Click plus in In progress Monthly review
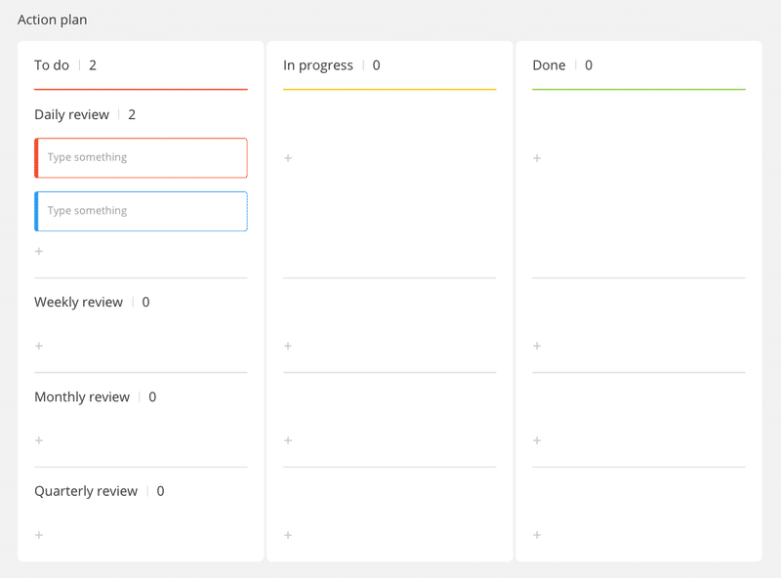This screenshot has width=781, height=578. [288, 440]
